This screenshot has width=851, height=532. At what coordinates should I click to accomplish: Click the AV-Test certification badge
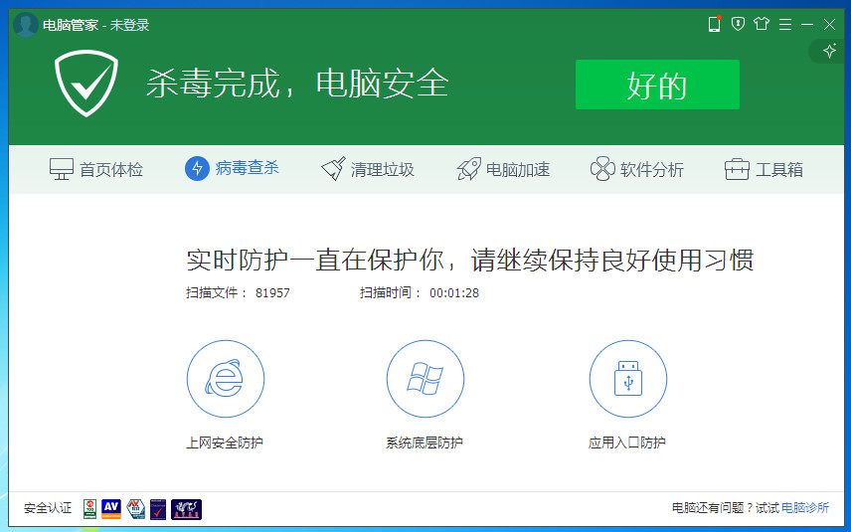[x=135, y=509]
